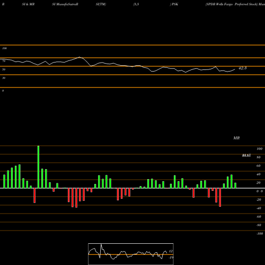Click the 'SI(TM)' header label
This screenshot has width=265, height=265.
[x=101, y=4]
